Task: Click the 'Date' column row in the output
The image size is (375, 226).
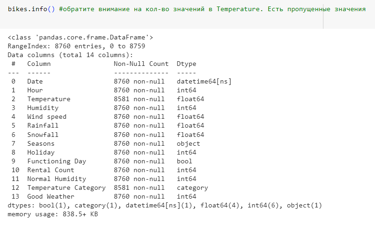Action: click(35, 81)
